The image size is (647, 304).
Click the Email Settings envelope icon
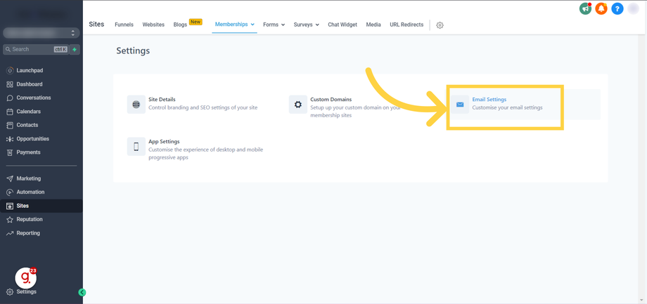click(x=460, y=105)
